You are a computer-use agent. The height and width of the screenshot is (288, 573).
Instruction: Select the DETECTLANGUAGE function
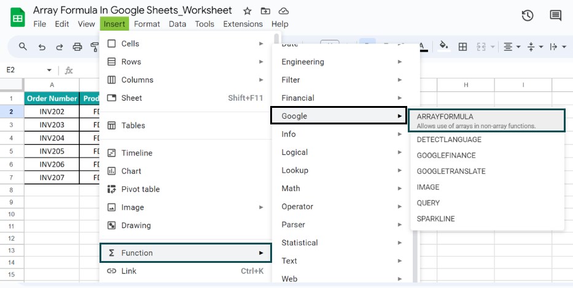tap(488, 140)
